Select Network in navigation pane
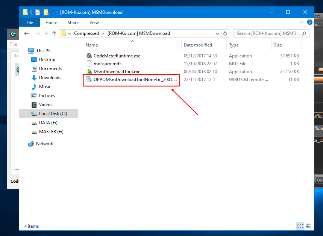This screenshot has height=236, width=323. [44, 144]
